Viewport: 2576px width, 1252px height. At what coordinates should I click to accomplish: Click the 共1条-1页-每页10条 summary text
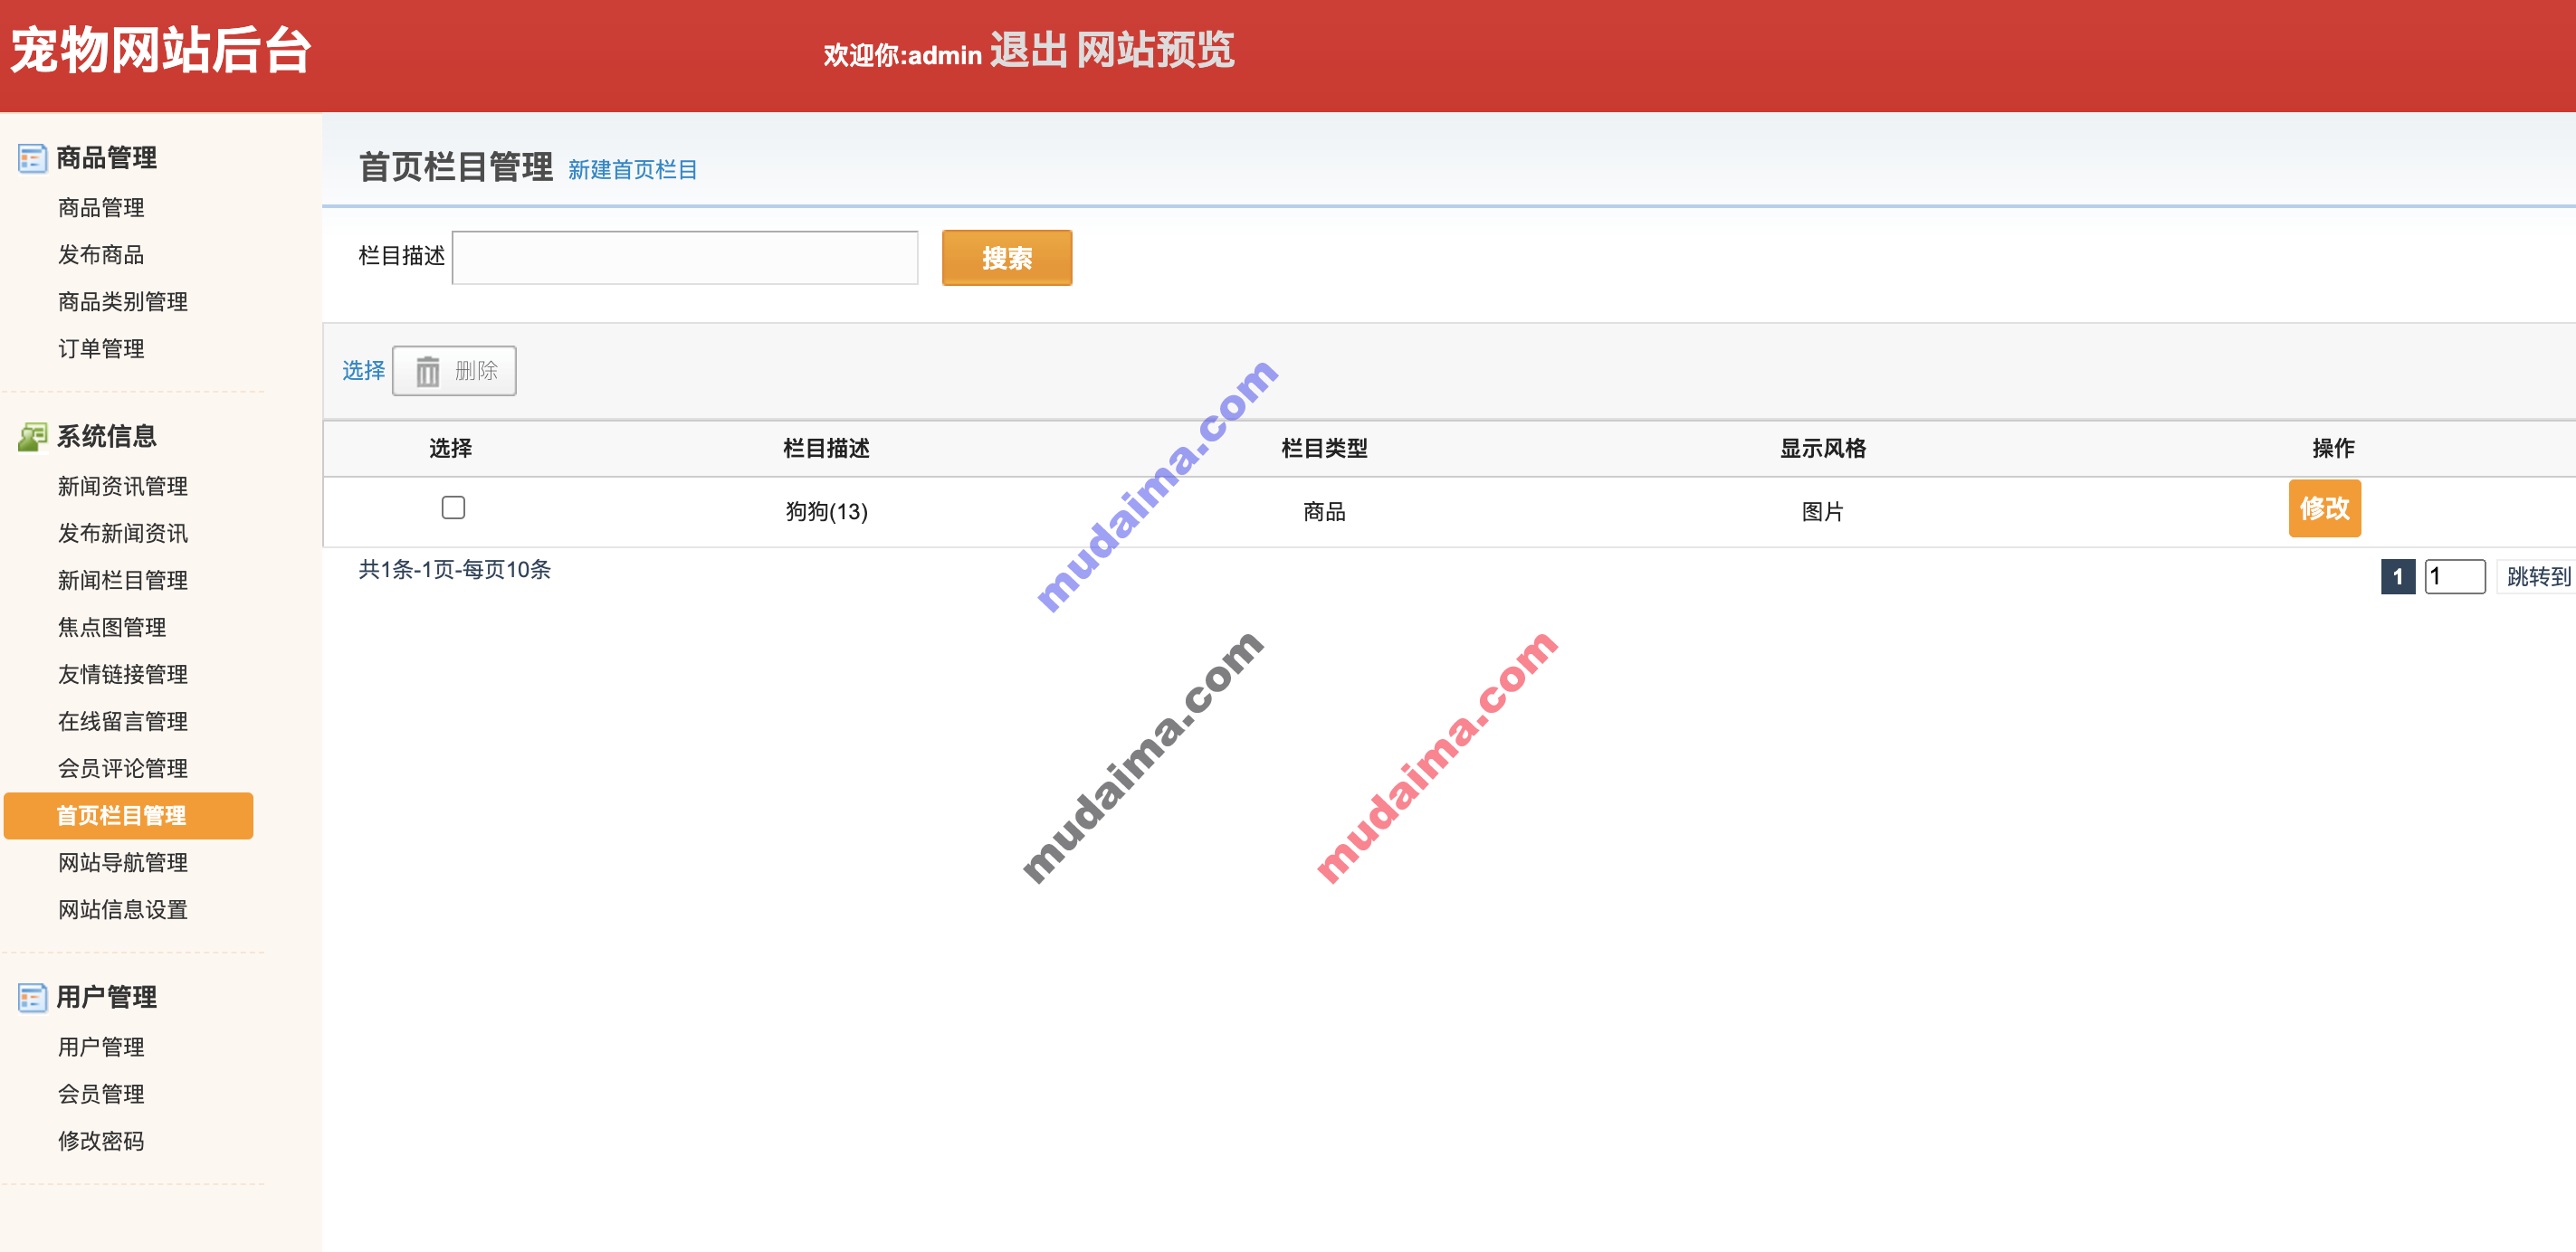pyautogui.click(x=455, y=570)
